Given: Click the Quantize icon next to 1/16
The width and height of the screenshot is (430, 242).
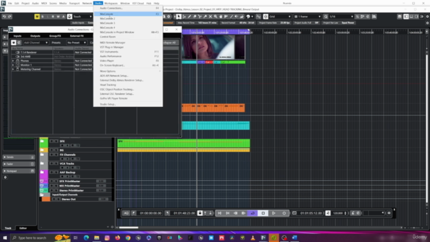Looking at the screenshot, I should (326, 16).
